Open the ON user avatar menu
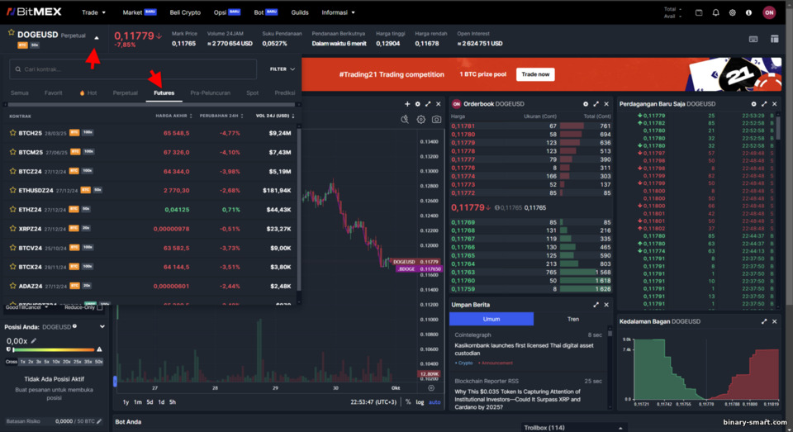Screen dimensions: 793x432 coord(769,12)
